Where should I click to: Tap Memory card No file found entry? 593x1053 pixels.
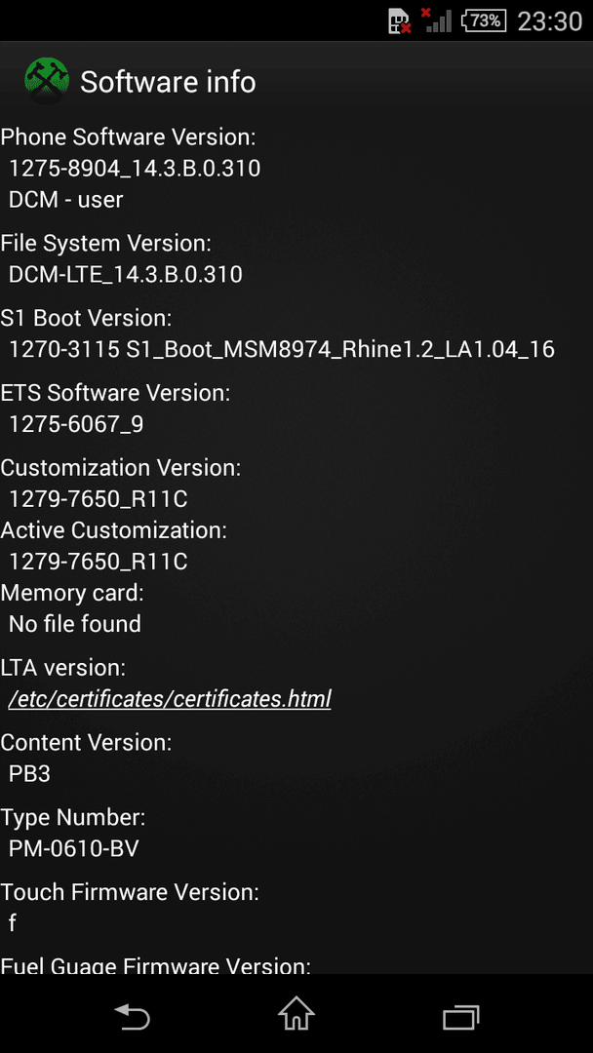tap(74, 624)
